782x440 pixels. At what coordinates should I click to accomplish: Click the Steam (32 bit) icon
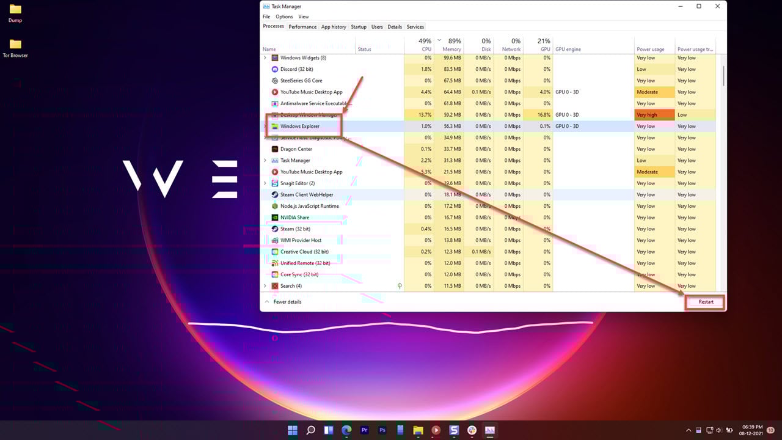click(275, 229)
